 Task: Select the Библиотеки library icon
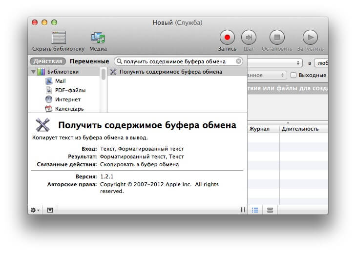[41, 72]
